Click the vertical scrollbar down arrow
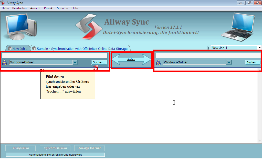Viewport: 262px width, 159px height. point(260,141)
